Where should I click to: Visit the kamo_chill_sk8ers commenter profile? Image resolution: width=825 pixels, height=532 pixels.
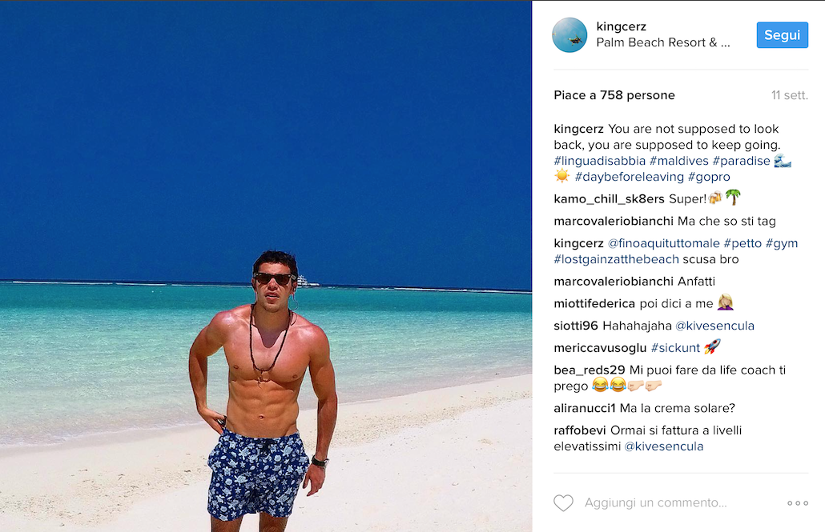pos(609,199)
